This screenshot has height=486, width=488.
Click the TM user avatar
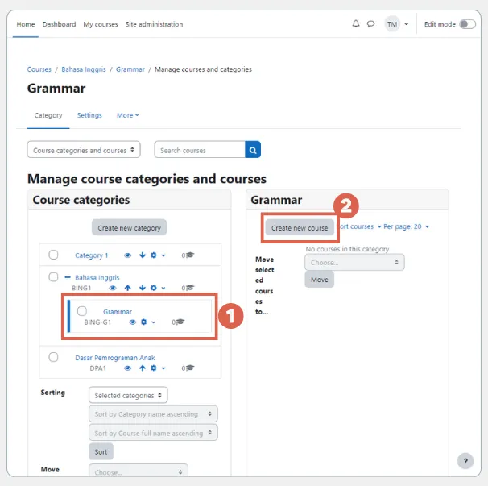(392, 24)
